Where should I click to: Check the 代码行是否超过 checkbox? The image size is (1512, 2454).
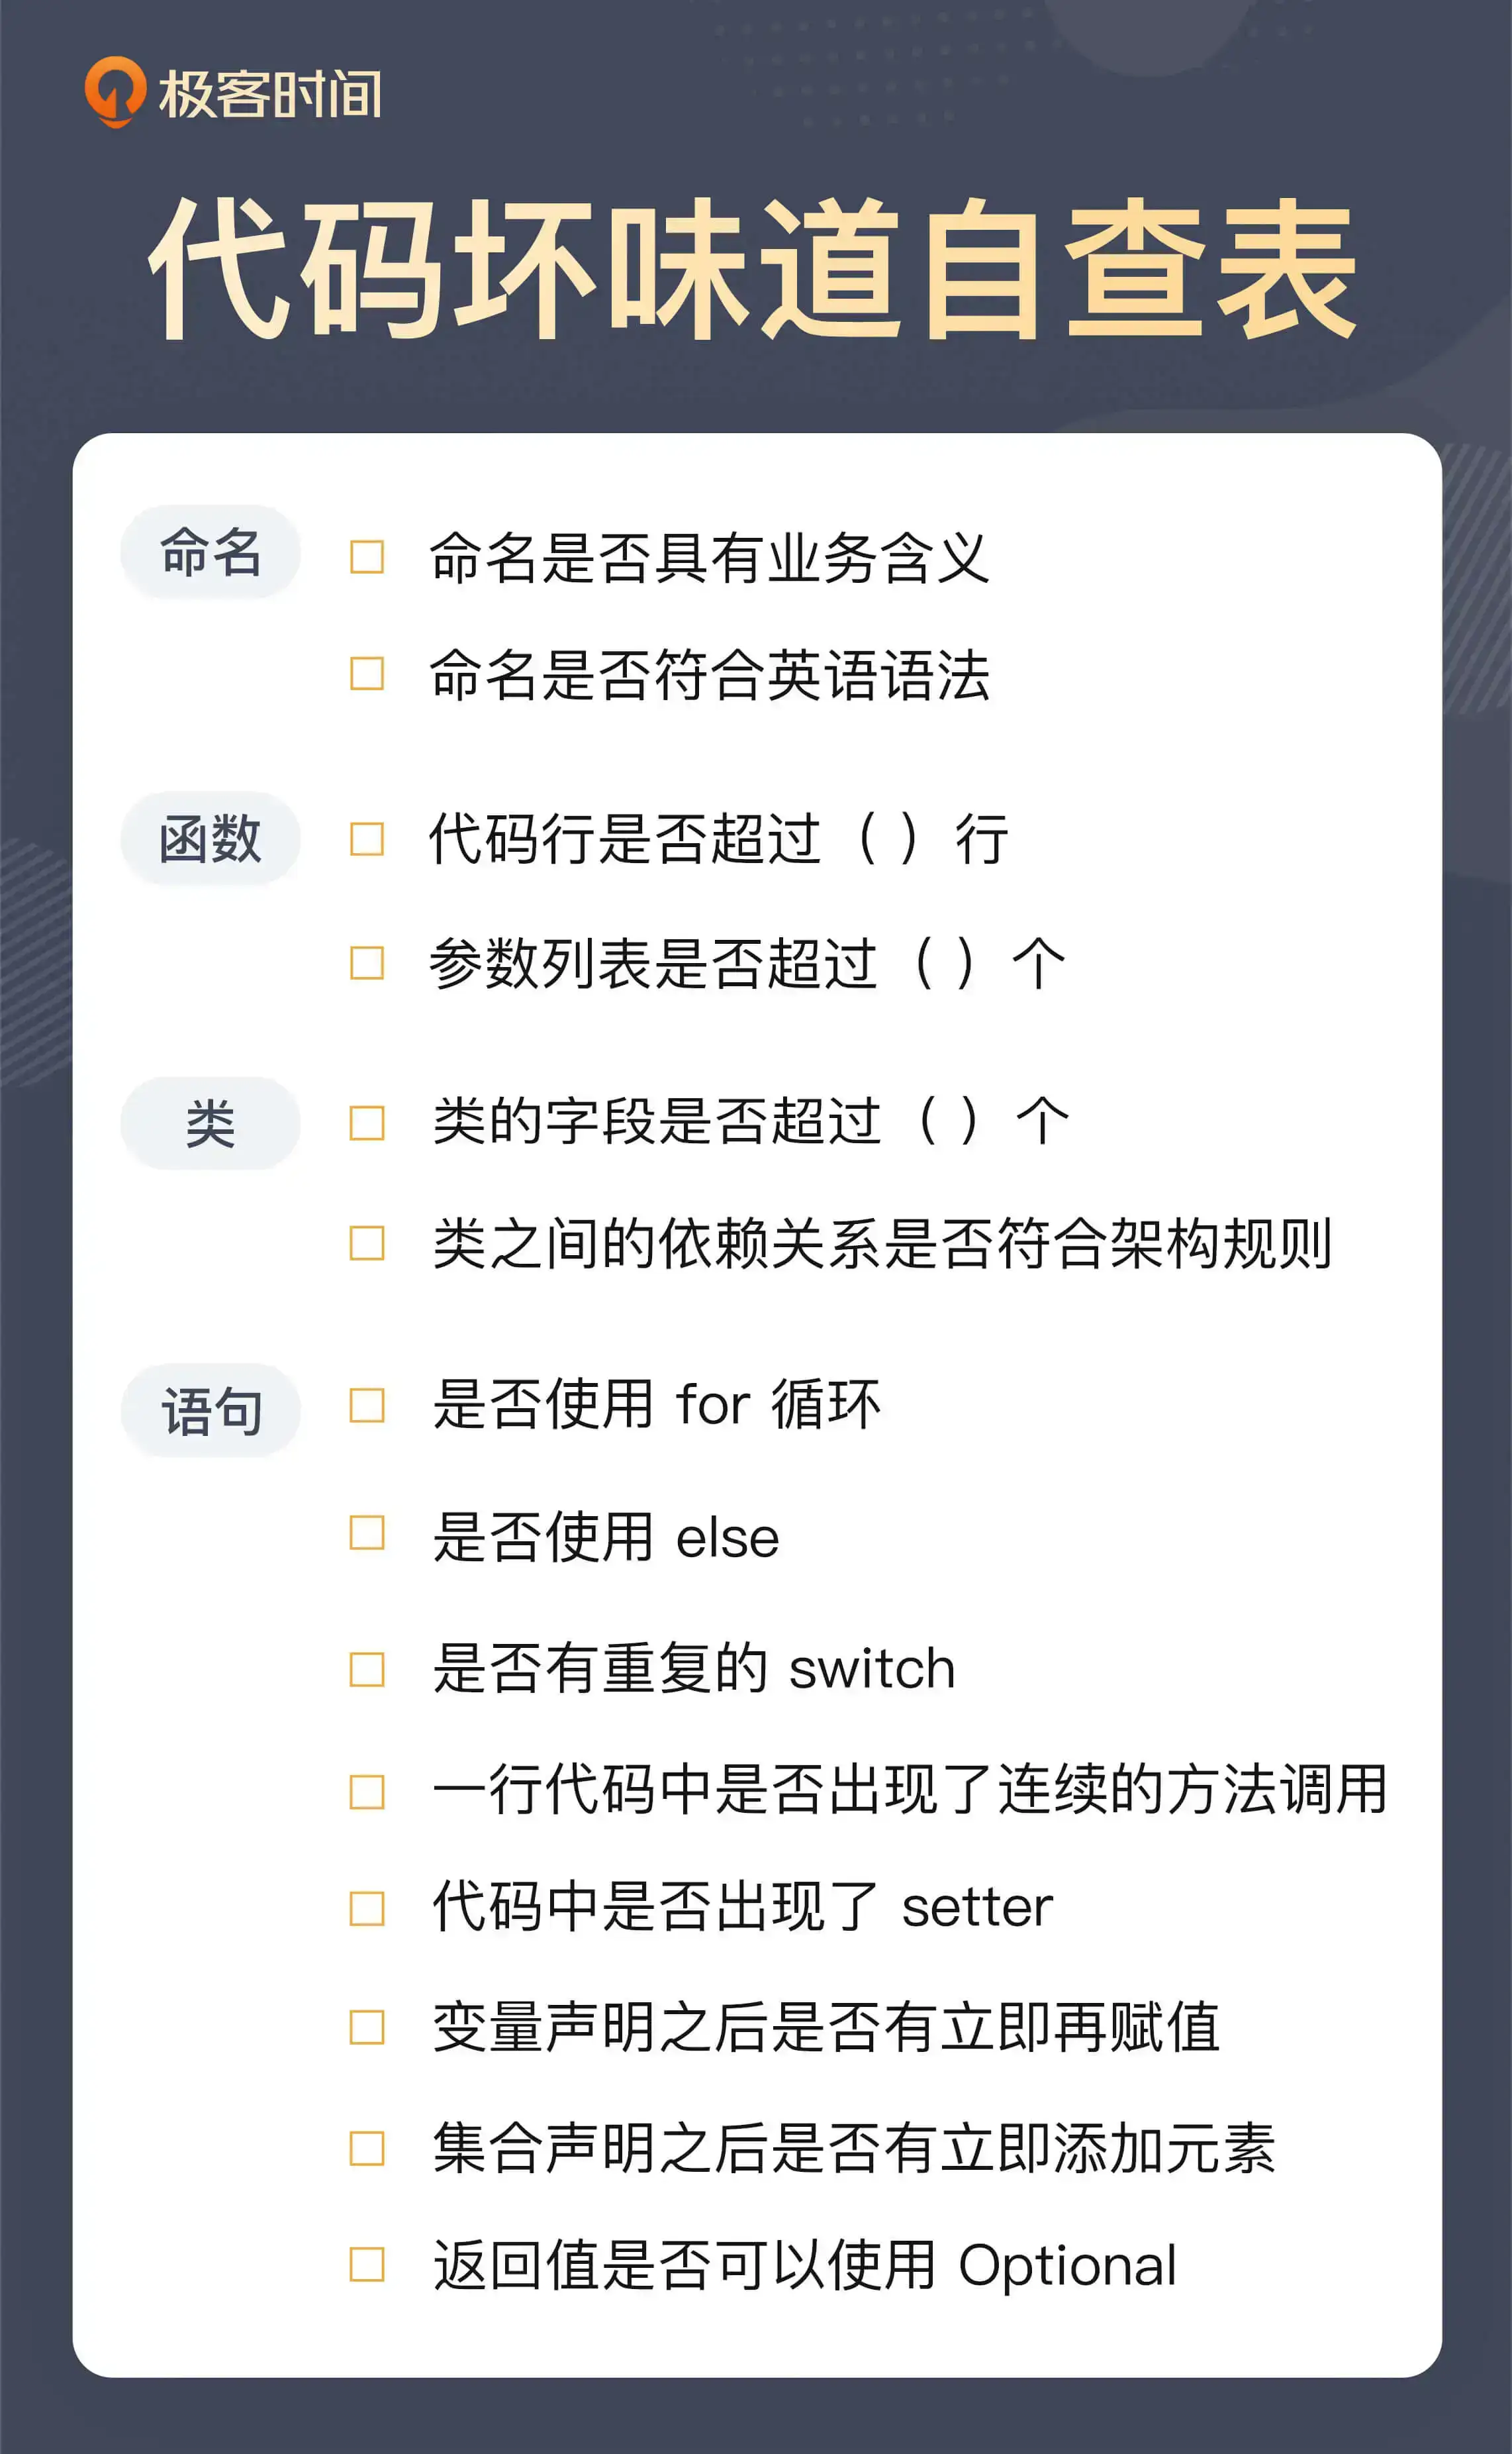click(367, 839)
